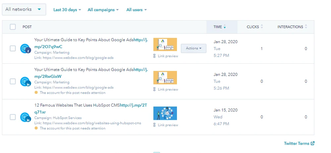Click the POST column header
Screen dimensions: 331x153
[27, 27]
